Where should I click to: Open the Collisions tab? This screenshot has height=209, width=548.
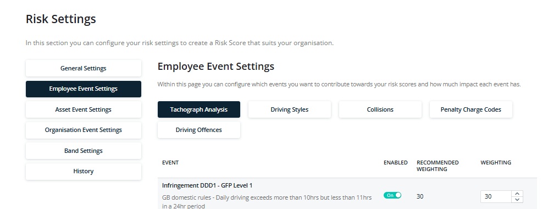pyautogui.click(x=380, y=109)
